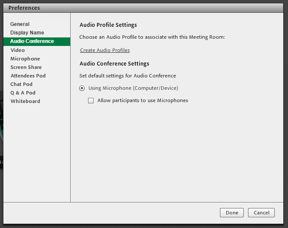Go to Whiteboard preferences

pyautogui.click(x=25, y=101)
